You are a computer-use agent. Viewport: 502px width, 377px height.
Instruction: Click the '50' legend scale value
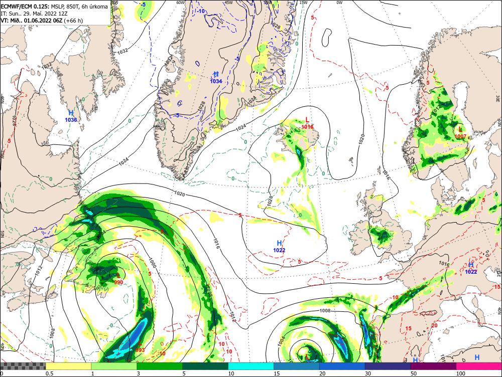(x=414, y=373)
